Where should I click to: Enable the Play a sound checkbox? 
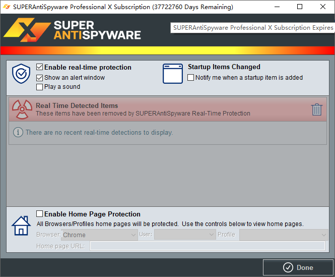39,87
